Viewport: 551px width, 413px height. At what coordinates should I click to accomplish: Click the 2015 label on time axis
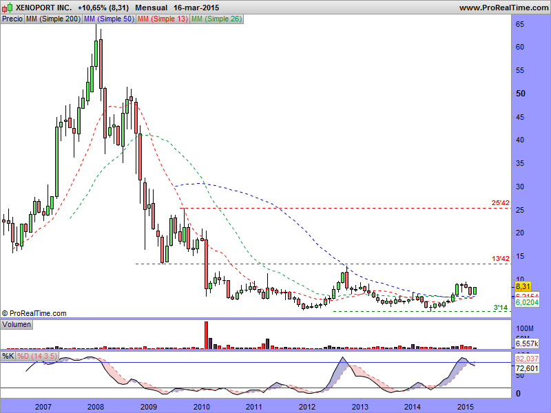[x=466, y=407]
